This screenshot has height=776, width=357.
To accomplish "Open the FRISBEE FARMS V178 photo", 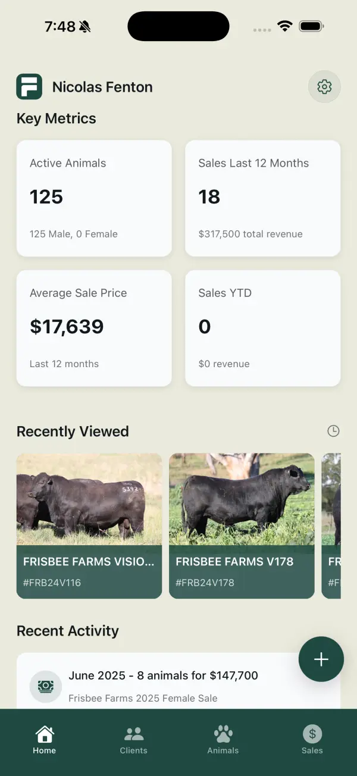I will (242, 500).
